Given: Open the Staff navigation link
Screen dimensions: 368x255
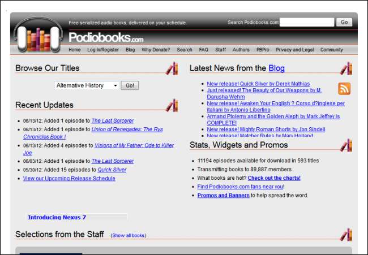Looking at the screenshot, I should 220,50.
